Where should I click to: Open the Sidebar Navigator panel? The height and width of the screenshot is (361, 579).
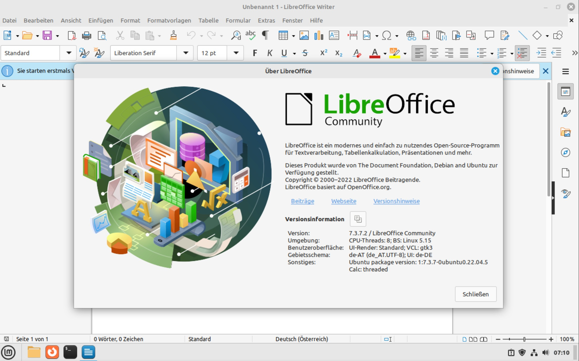(x=565, y=153)
